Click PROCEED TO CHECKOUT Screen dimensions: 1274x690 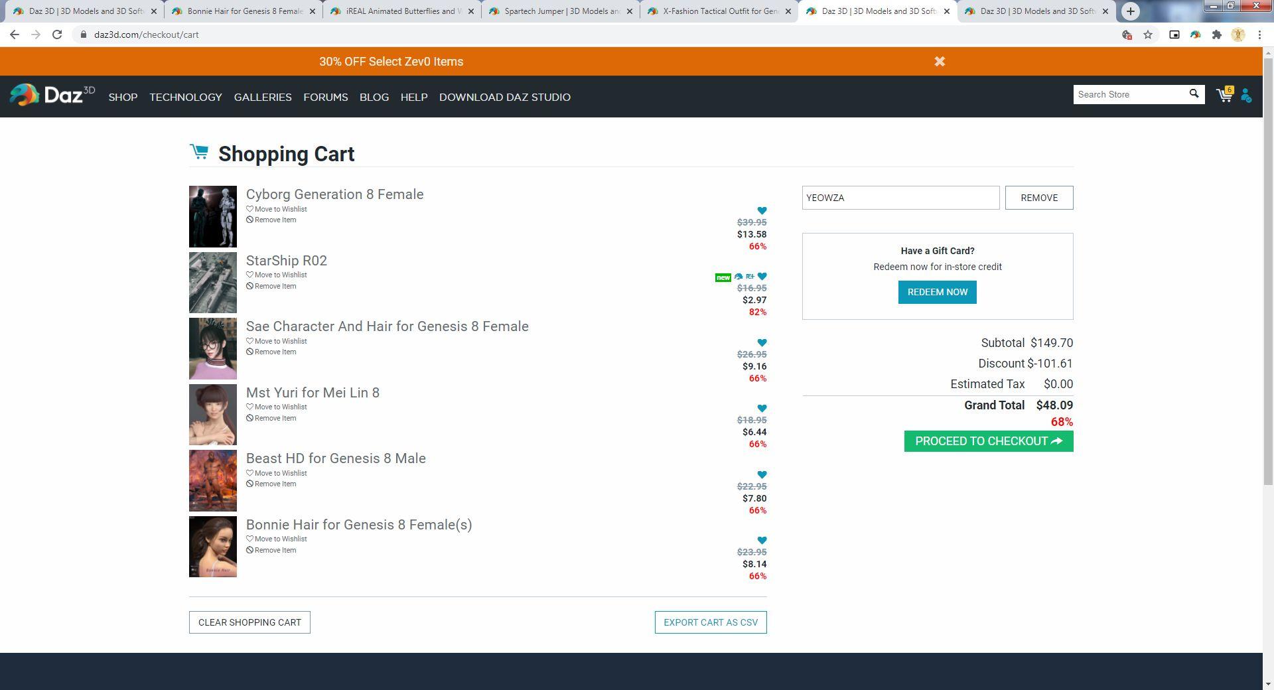tap(988, 441)
